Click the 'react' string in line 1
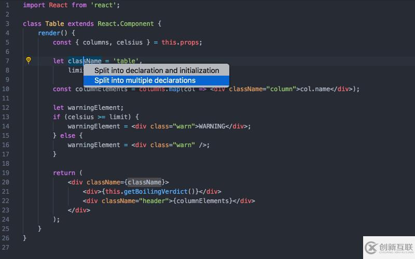This screenshot has width=415, height=259. pos(103,5)
